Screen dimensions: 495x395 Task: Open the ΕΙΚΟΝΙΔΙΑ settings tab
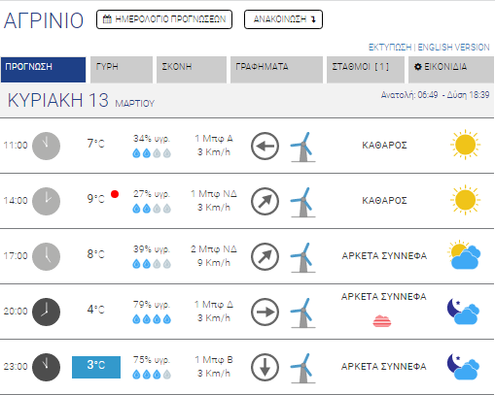coord(451,70)
